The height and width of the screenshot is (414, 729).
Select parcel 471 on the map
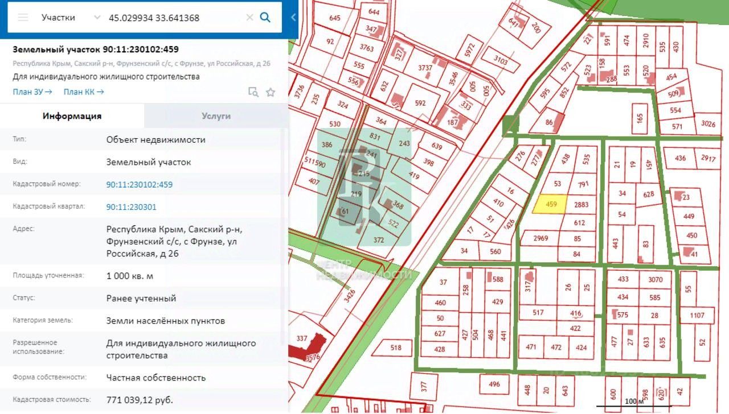531,347
